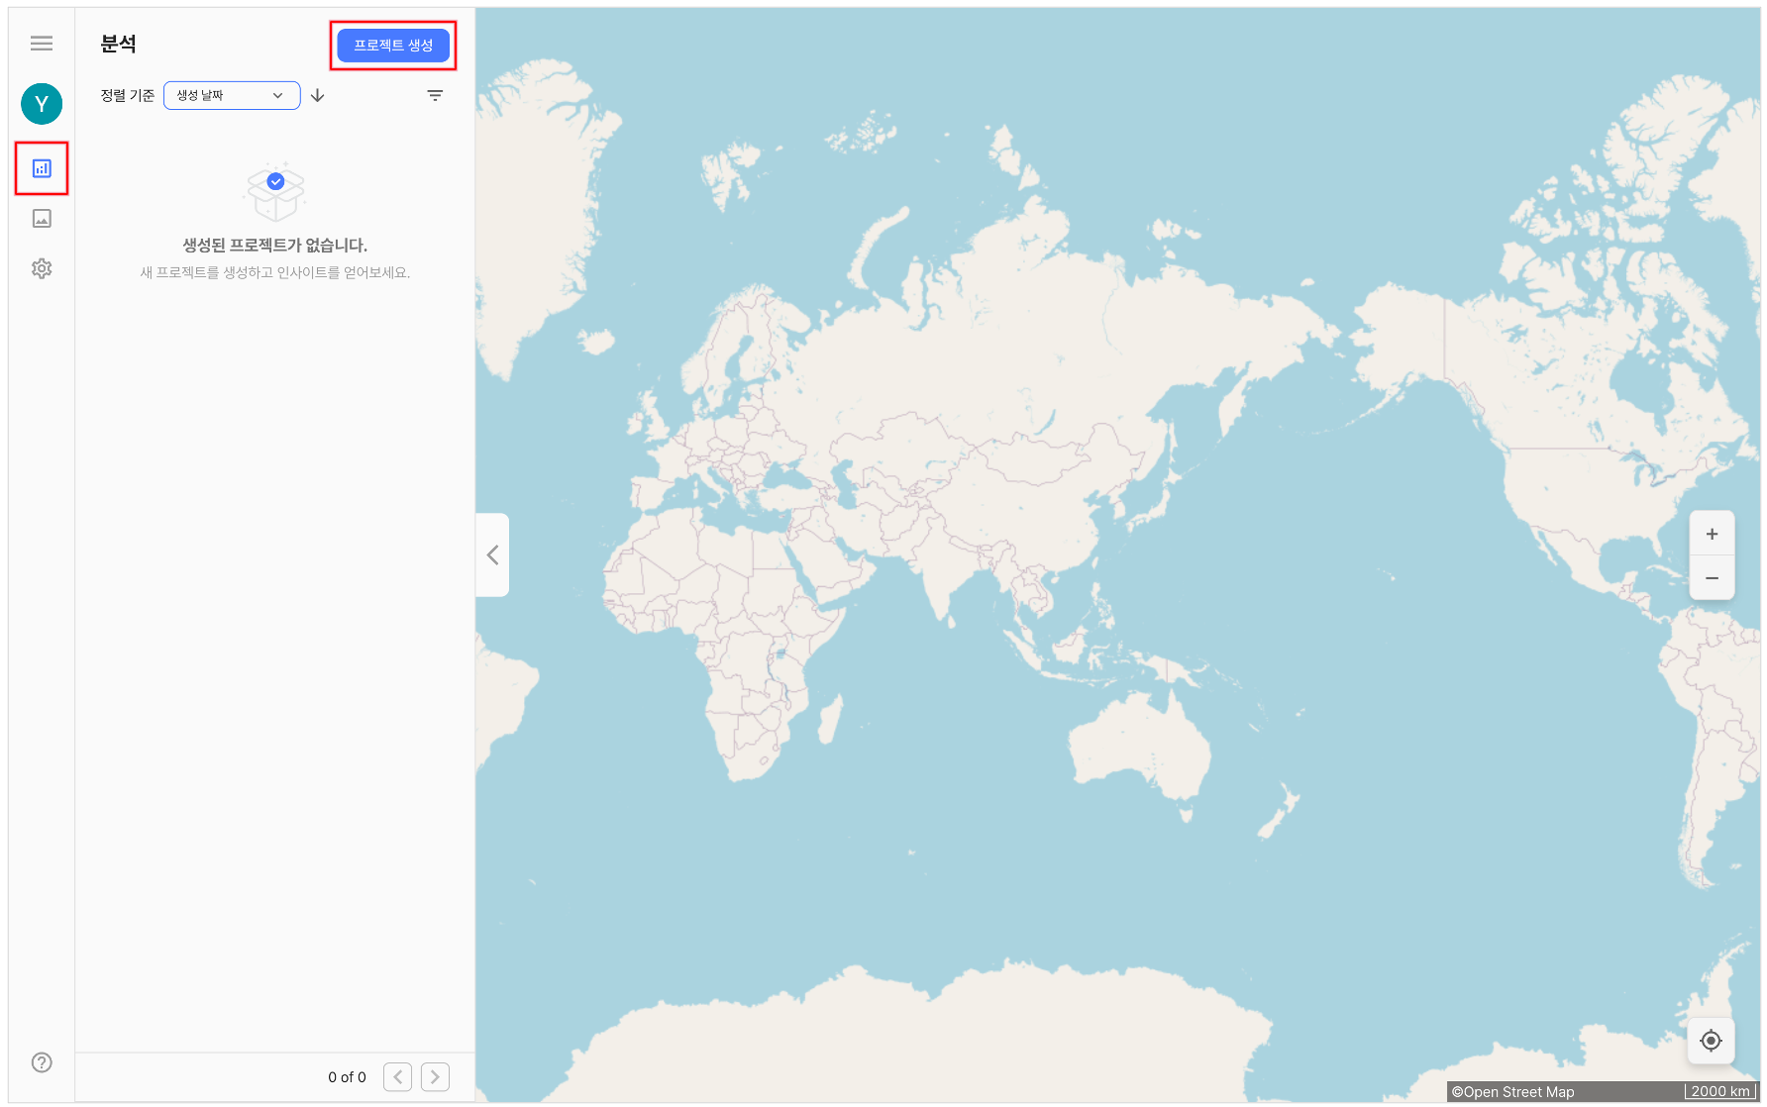Click the empty project box illustration
This screenshot has height=1107, width=1767.
pyautogui.click(x=275, y=191)
